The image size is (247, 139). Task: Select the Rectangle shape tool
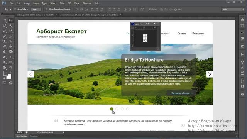click(x=11, y=62)
